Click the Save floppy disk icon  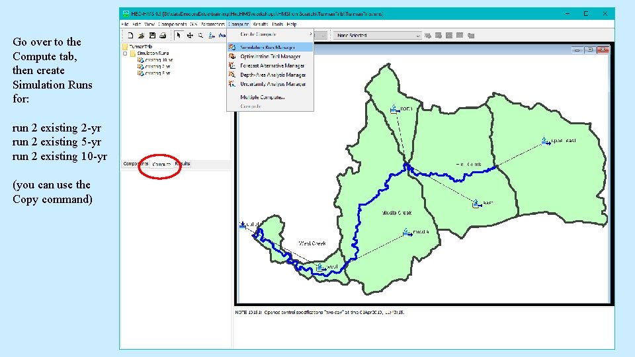pyautogui.click(x=152, y=36)
